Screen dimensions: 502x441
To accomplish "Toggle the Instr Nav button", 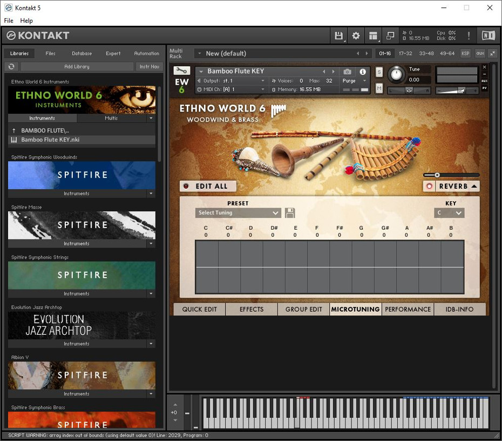I will [149, 66].
